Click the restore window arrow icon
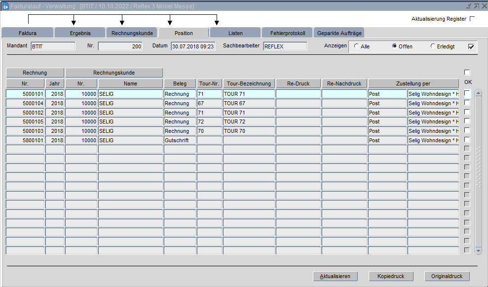The height and width of the screenshot is (287, 488). tap(476, 6)
